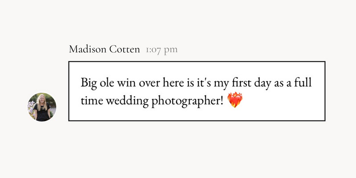Click the last name "Cotten" above message
Image resolution: width=356 pixels, height=178 pixels.
[x=125, y=49]
